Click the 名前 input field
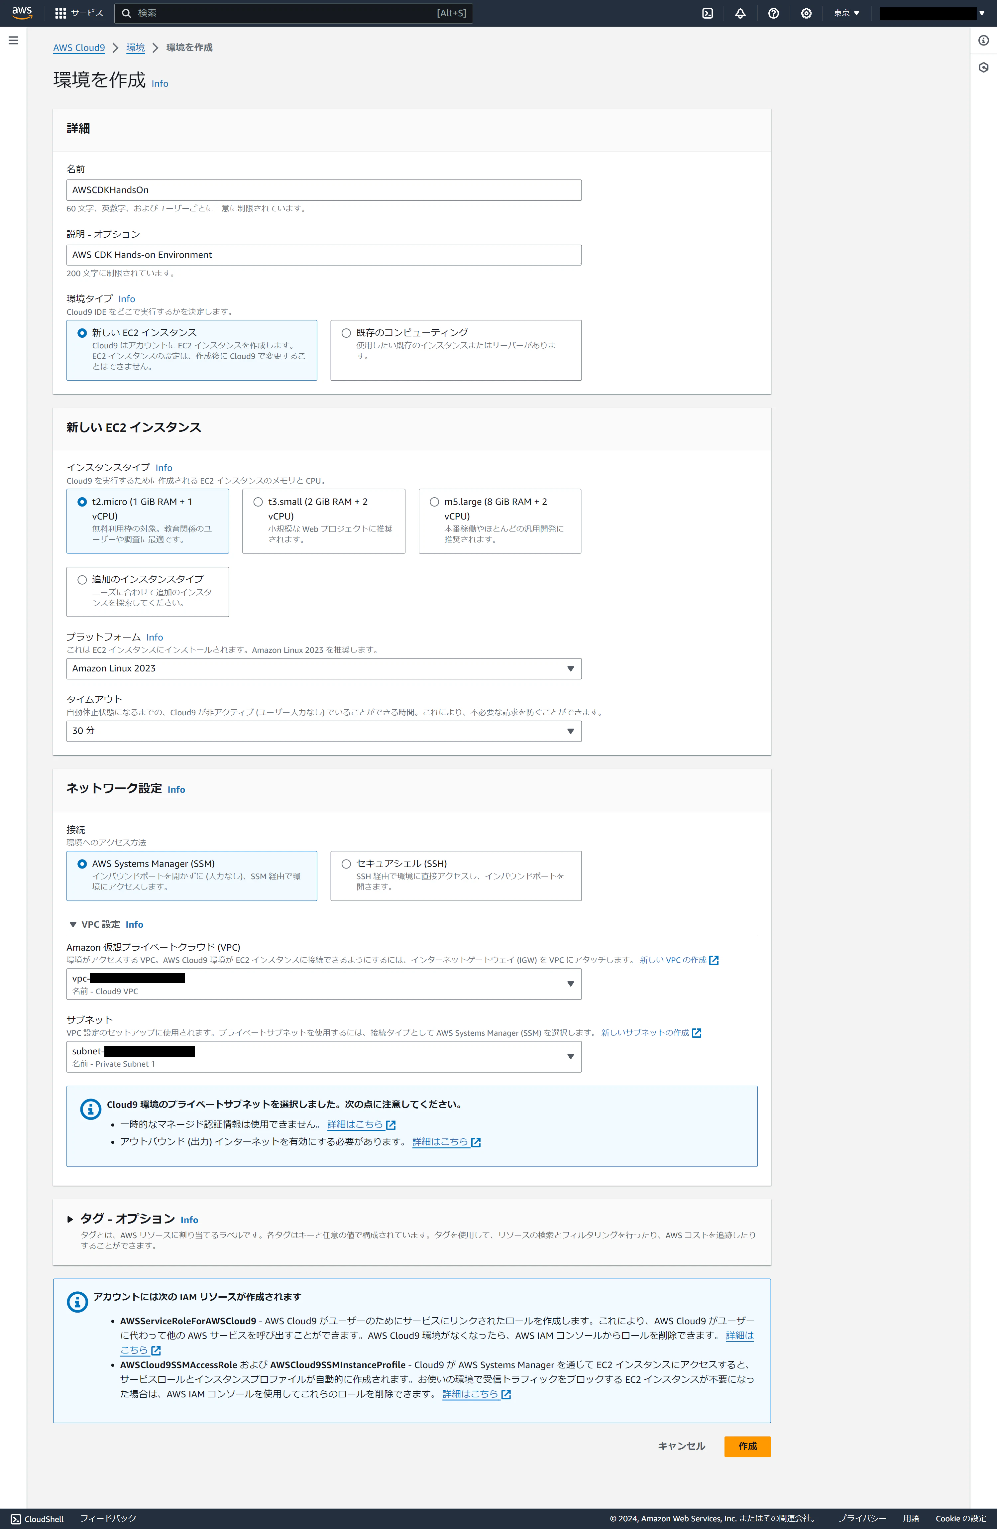Screen dimensions: 997x1529 coord(324,190)
